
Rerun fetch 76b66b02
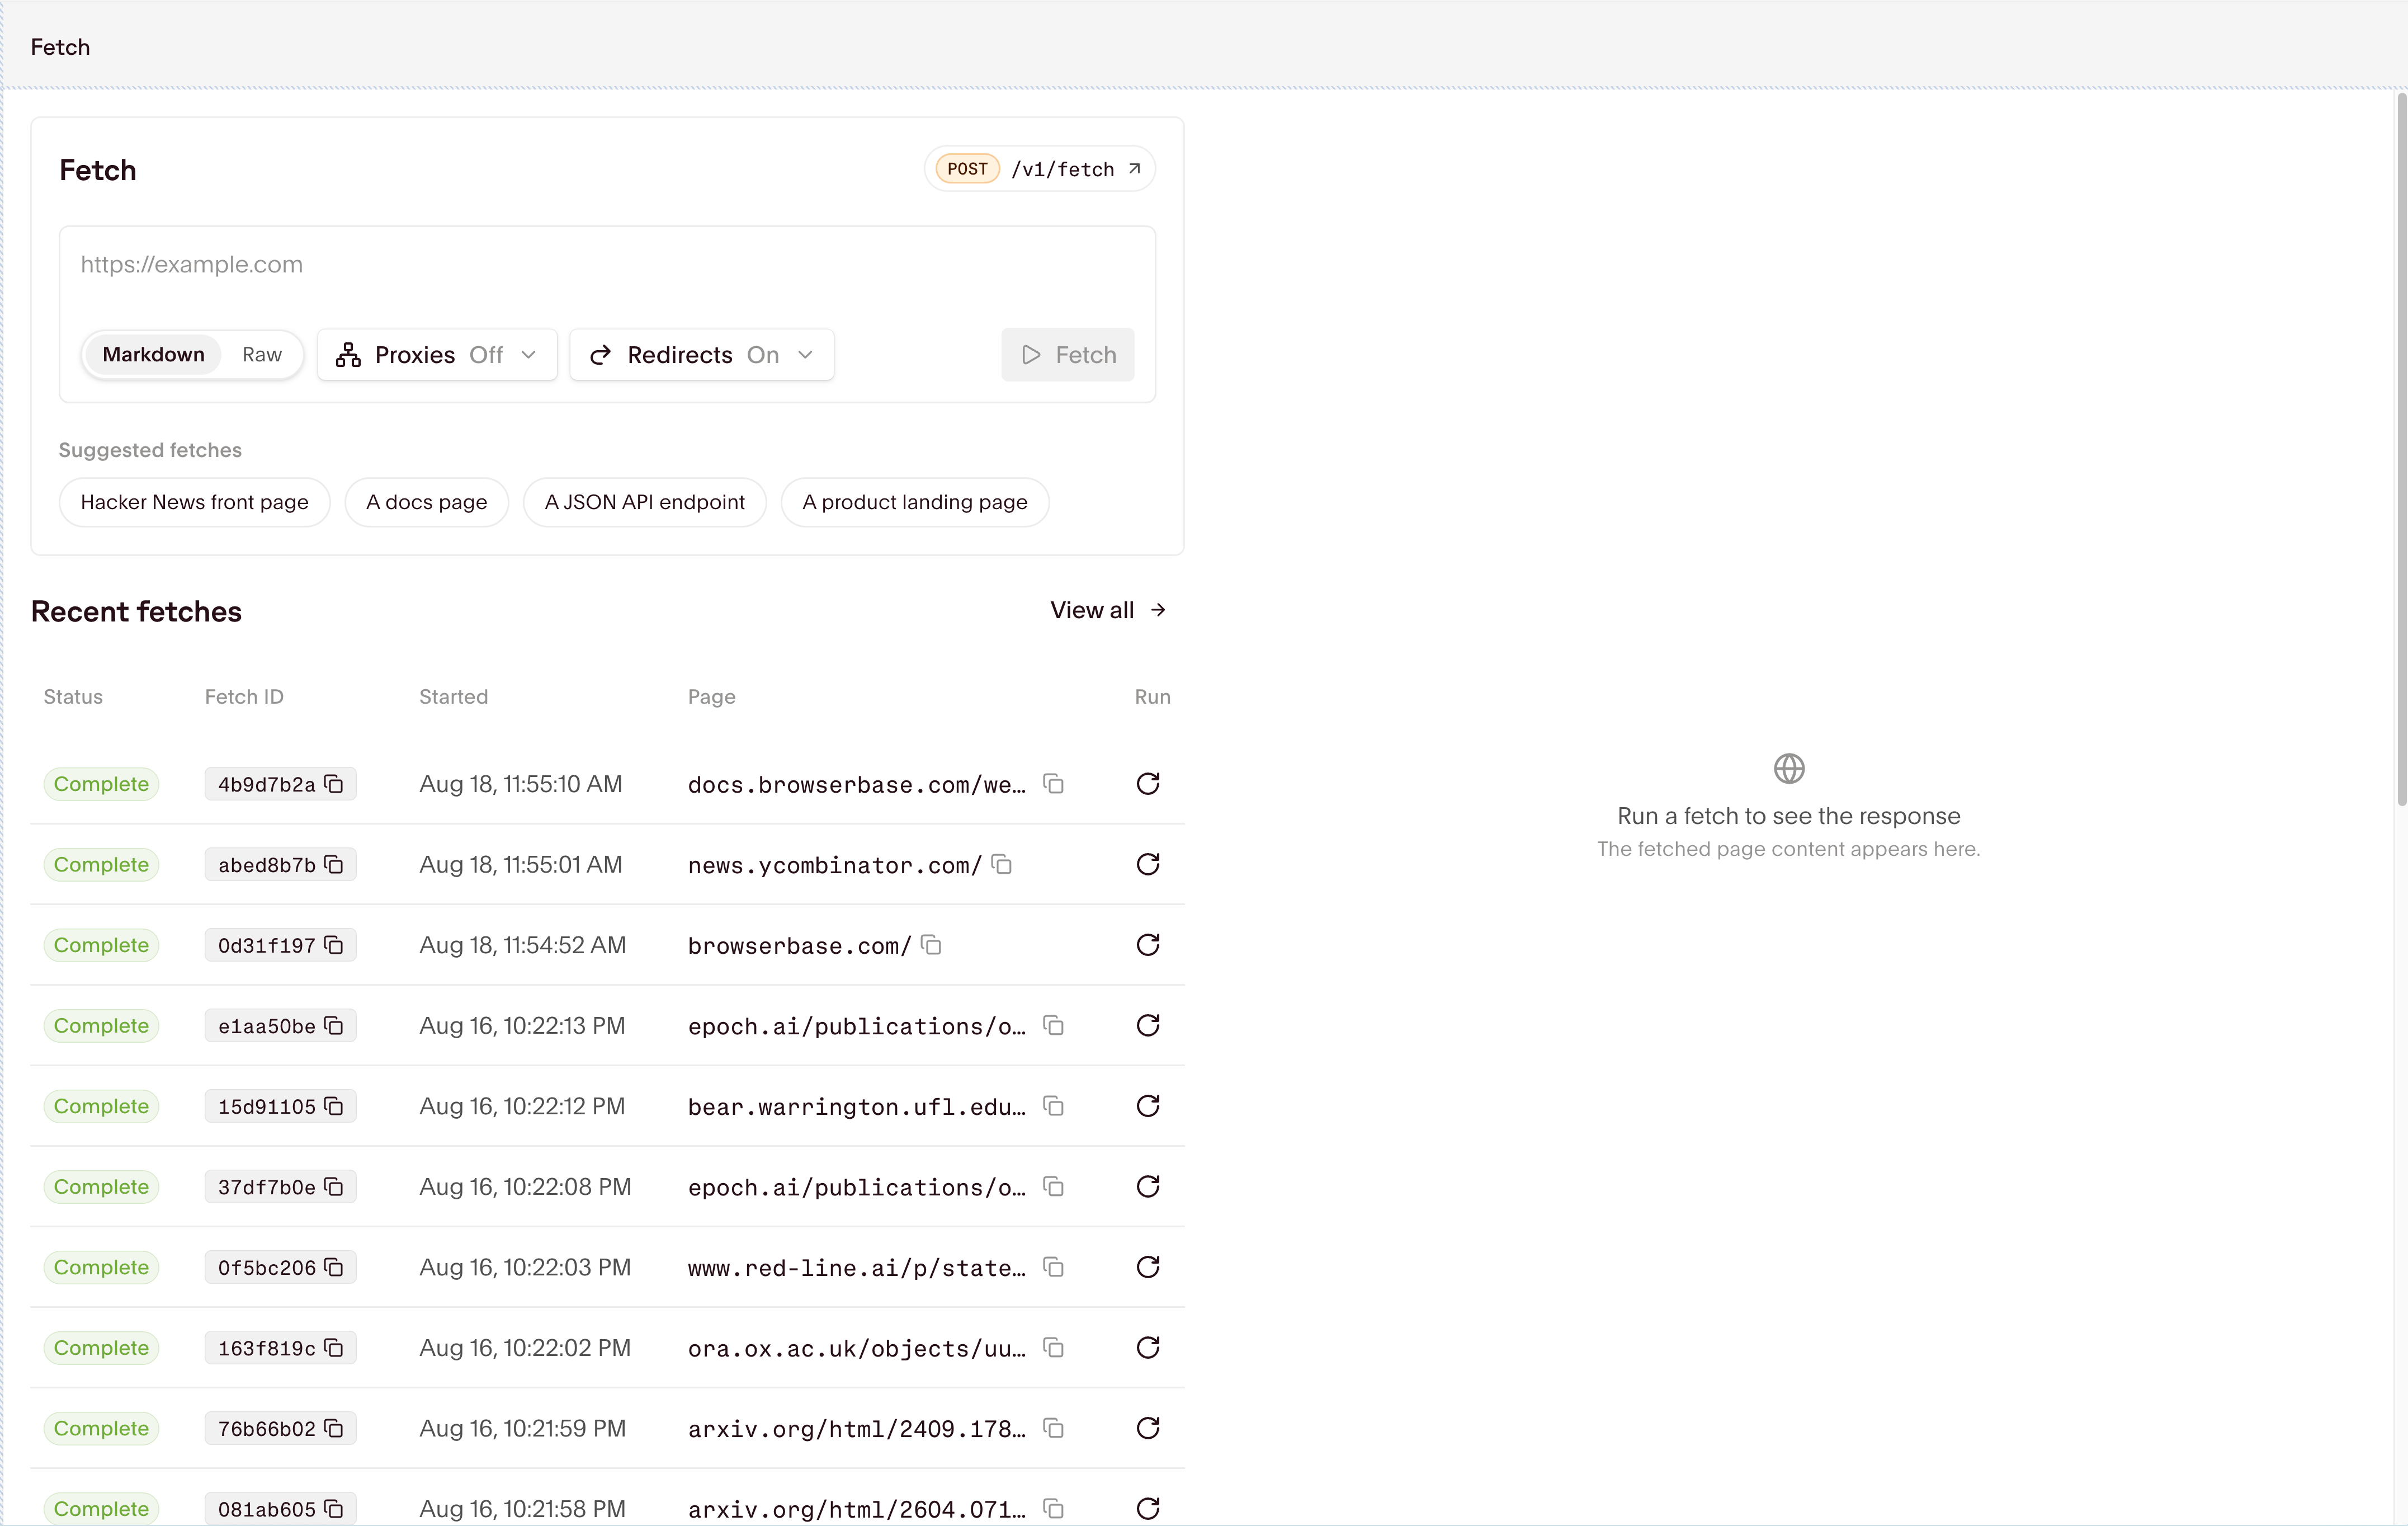(x=1148, y=1428)
